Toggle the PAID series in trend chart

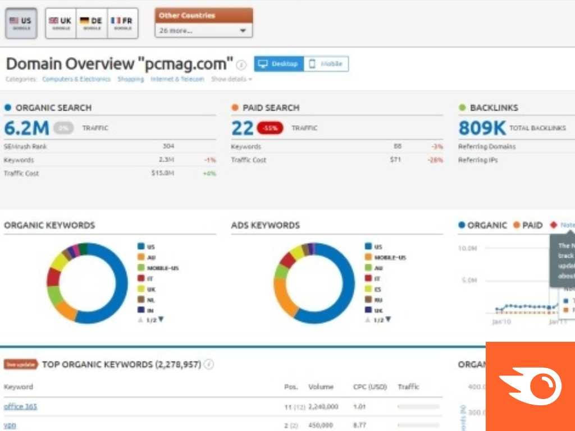(x=528, y=225)
